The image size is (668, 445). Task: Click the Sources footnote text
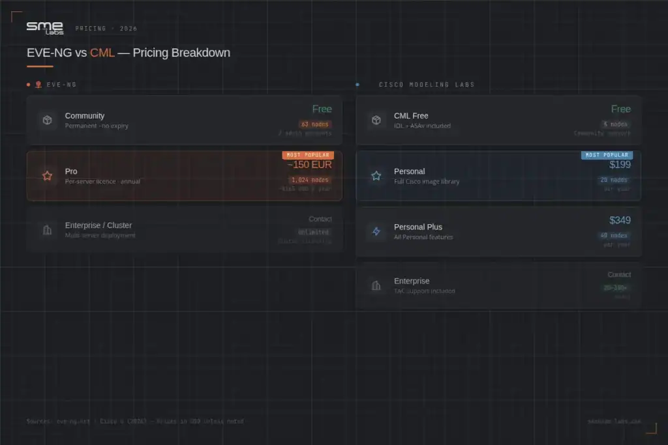135,421
